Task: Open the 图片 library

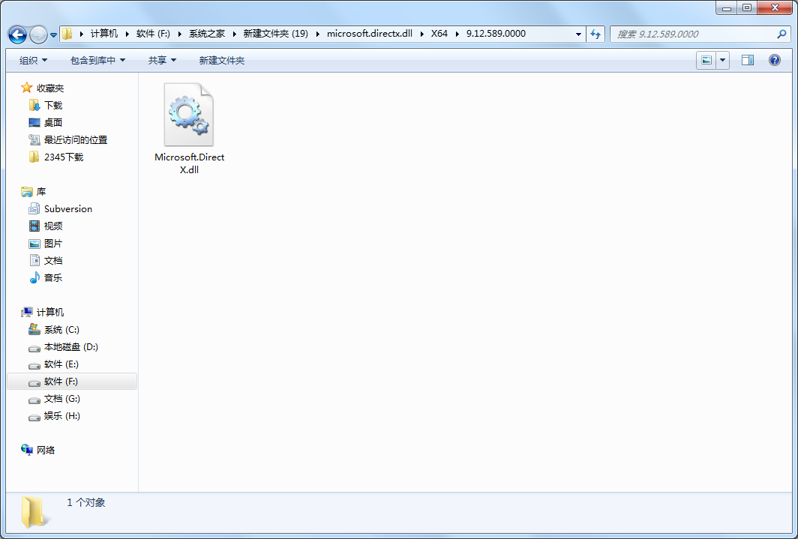Action: pyautogui.click(x=52, y=243)
